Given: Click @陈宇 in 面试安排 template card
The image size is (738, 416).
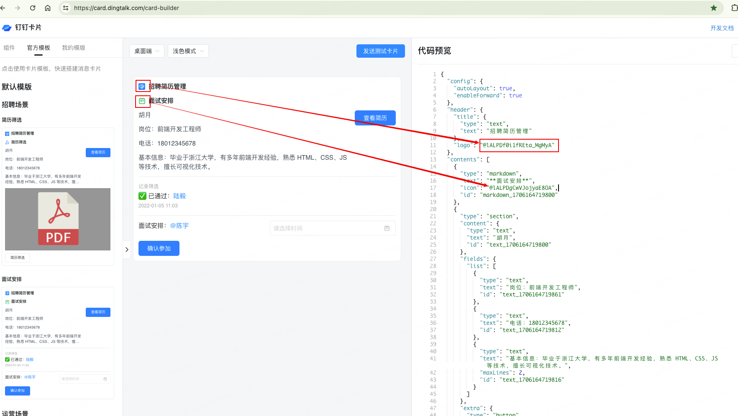Looking at the screenshot, I should coord(30,377).
